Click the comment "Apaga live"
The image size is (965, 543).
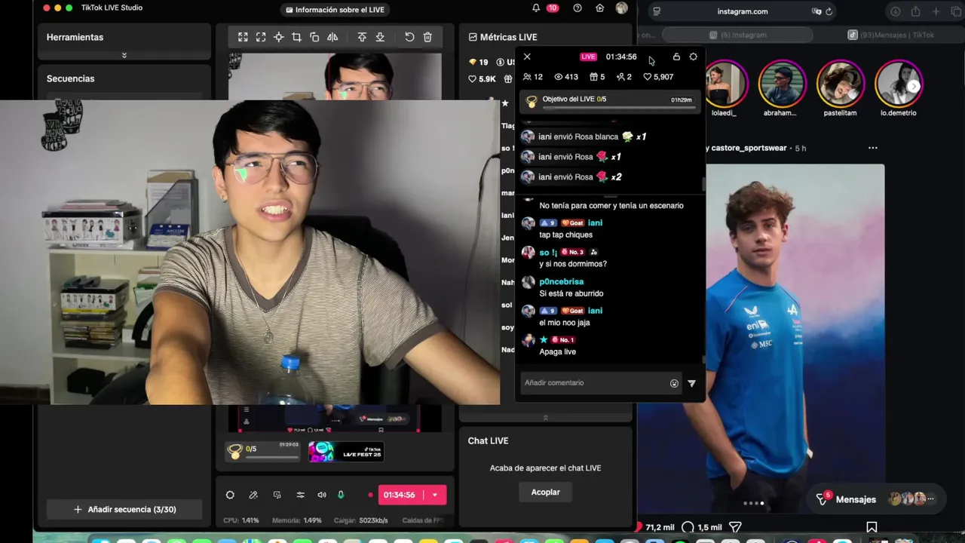point(558,351)
